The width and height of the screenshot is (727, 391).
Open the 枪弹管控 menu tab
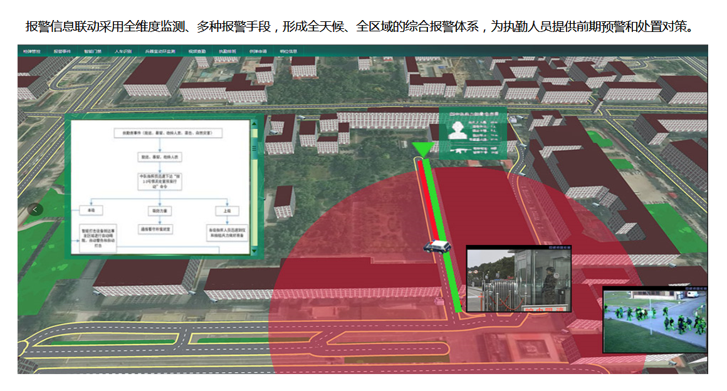click(32, 51)
